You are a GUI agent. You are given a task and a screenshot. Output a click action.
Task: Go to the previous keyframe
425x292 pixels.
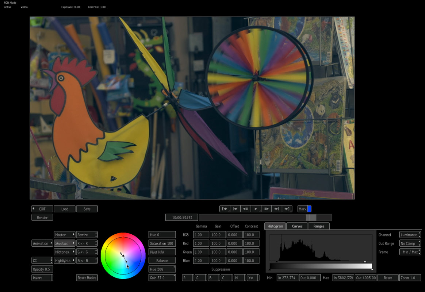point(236,209)
